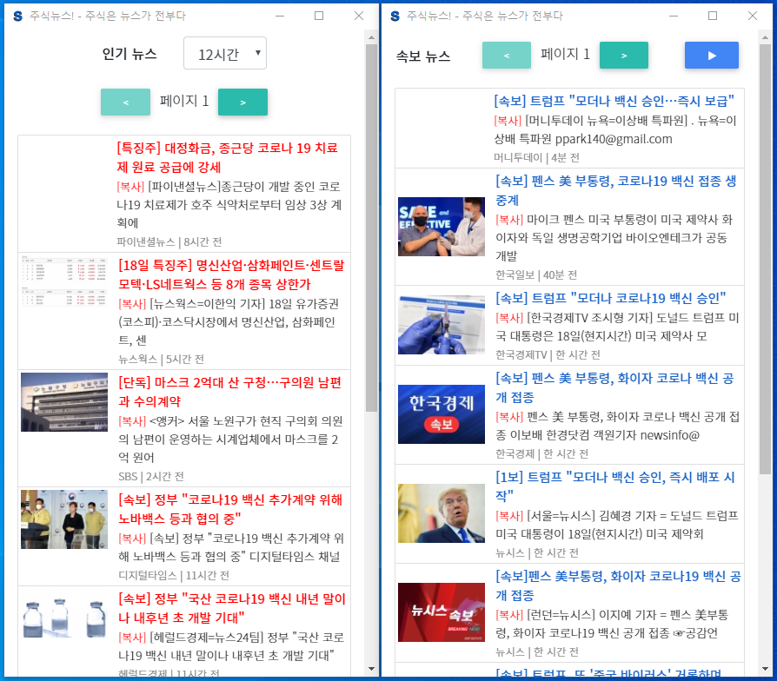Maximize the 인기 뉴스 window

[319, 16]
